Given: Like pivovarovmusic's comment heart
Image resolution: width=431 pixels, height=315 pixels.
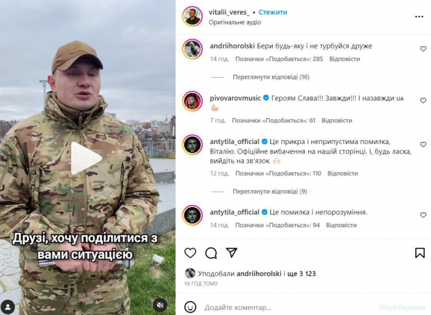Looking at the screenshot, I should (423, 101).
